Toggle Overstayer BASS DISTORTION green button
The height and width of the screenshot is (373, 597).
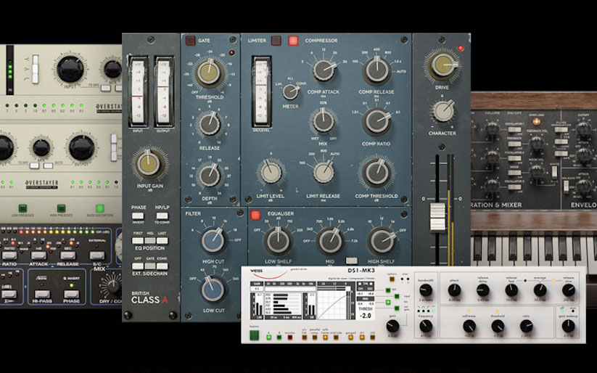pyautogui.click(x=100, y=208)
